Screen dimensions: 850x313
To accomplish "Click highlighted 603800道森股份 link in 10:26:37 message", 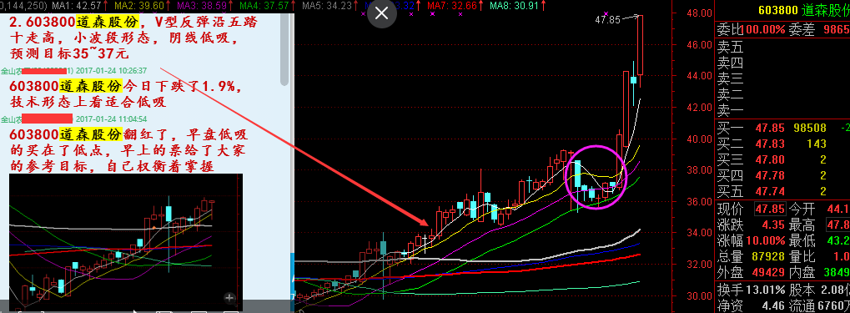I will (66, 86).
